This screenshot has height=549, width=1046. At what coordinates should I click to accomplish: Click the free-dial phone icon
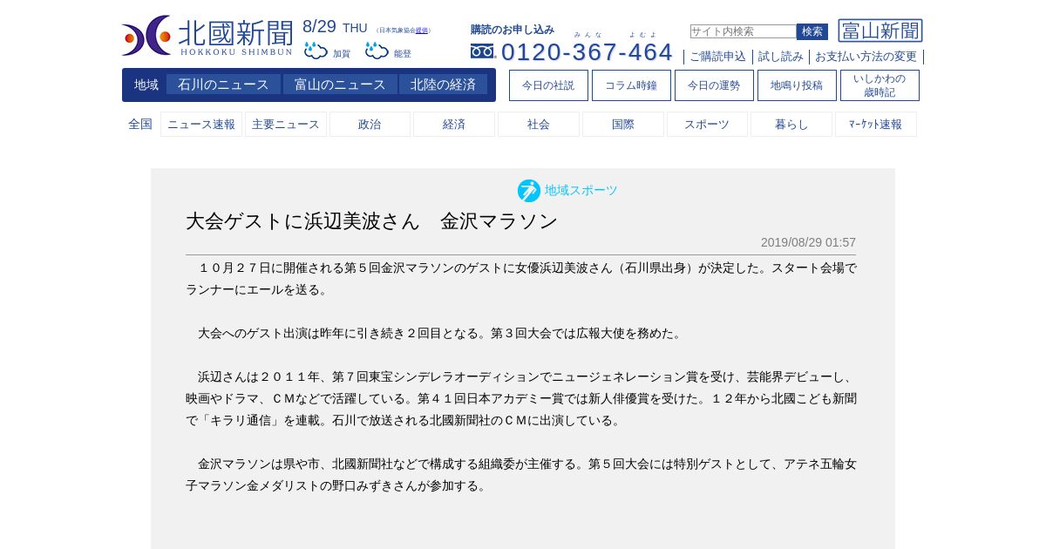[x=483, y=51]
